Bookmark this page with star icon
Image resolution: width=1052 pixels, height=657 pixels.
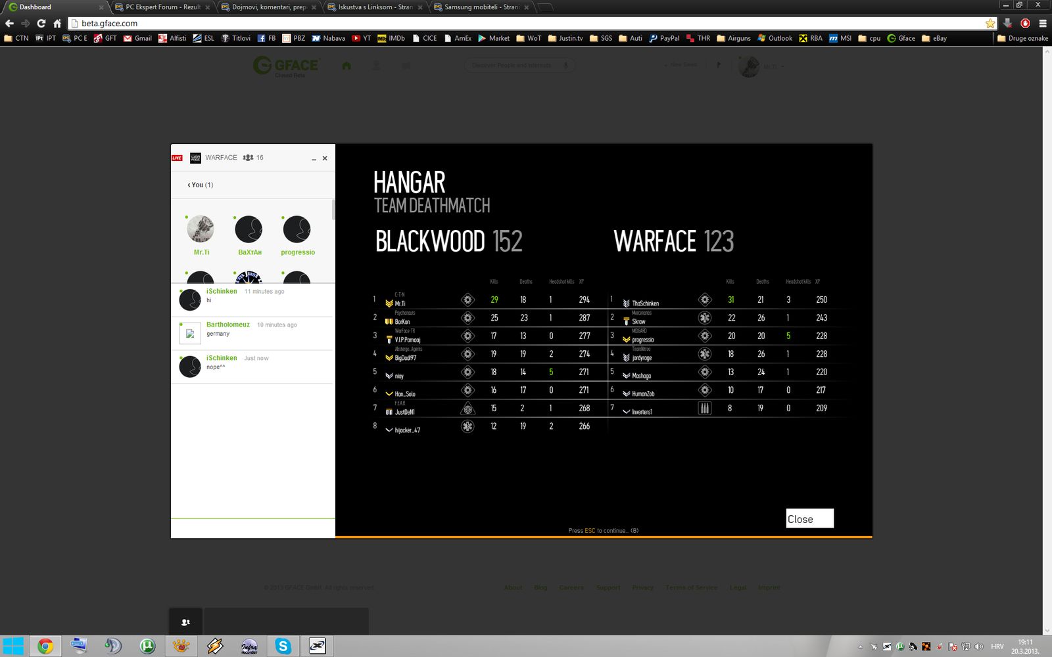[x=990, y=23]
